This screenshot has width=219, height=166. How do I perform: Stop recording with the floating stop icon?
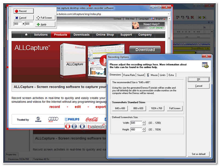82,126
